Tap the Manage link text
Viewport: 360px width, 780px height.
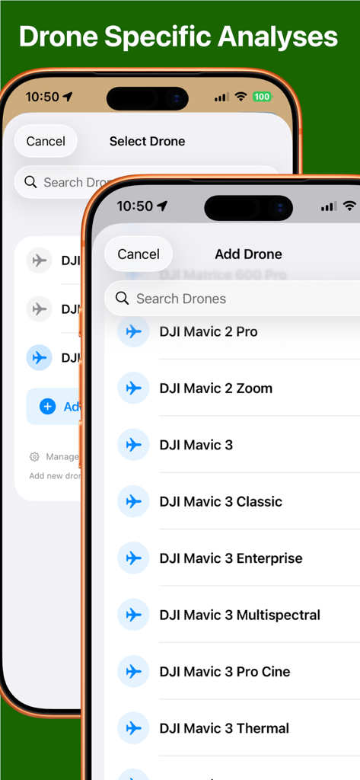tap(62, 457)
